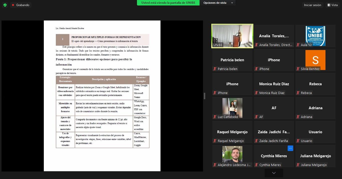This screenshot has width=342, height=179.
Task: Click the Zaida Jadichi tile name
Action: 274,132
